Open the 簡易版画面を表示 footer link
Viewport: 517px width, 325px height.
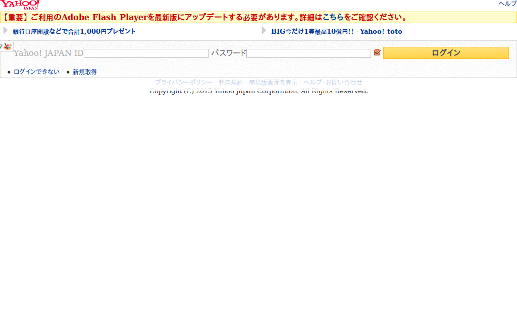tap(273, 82)
